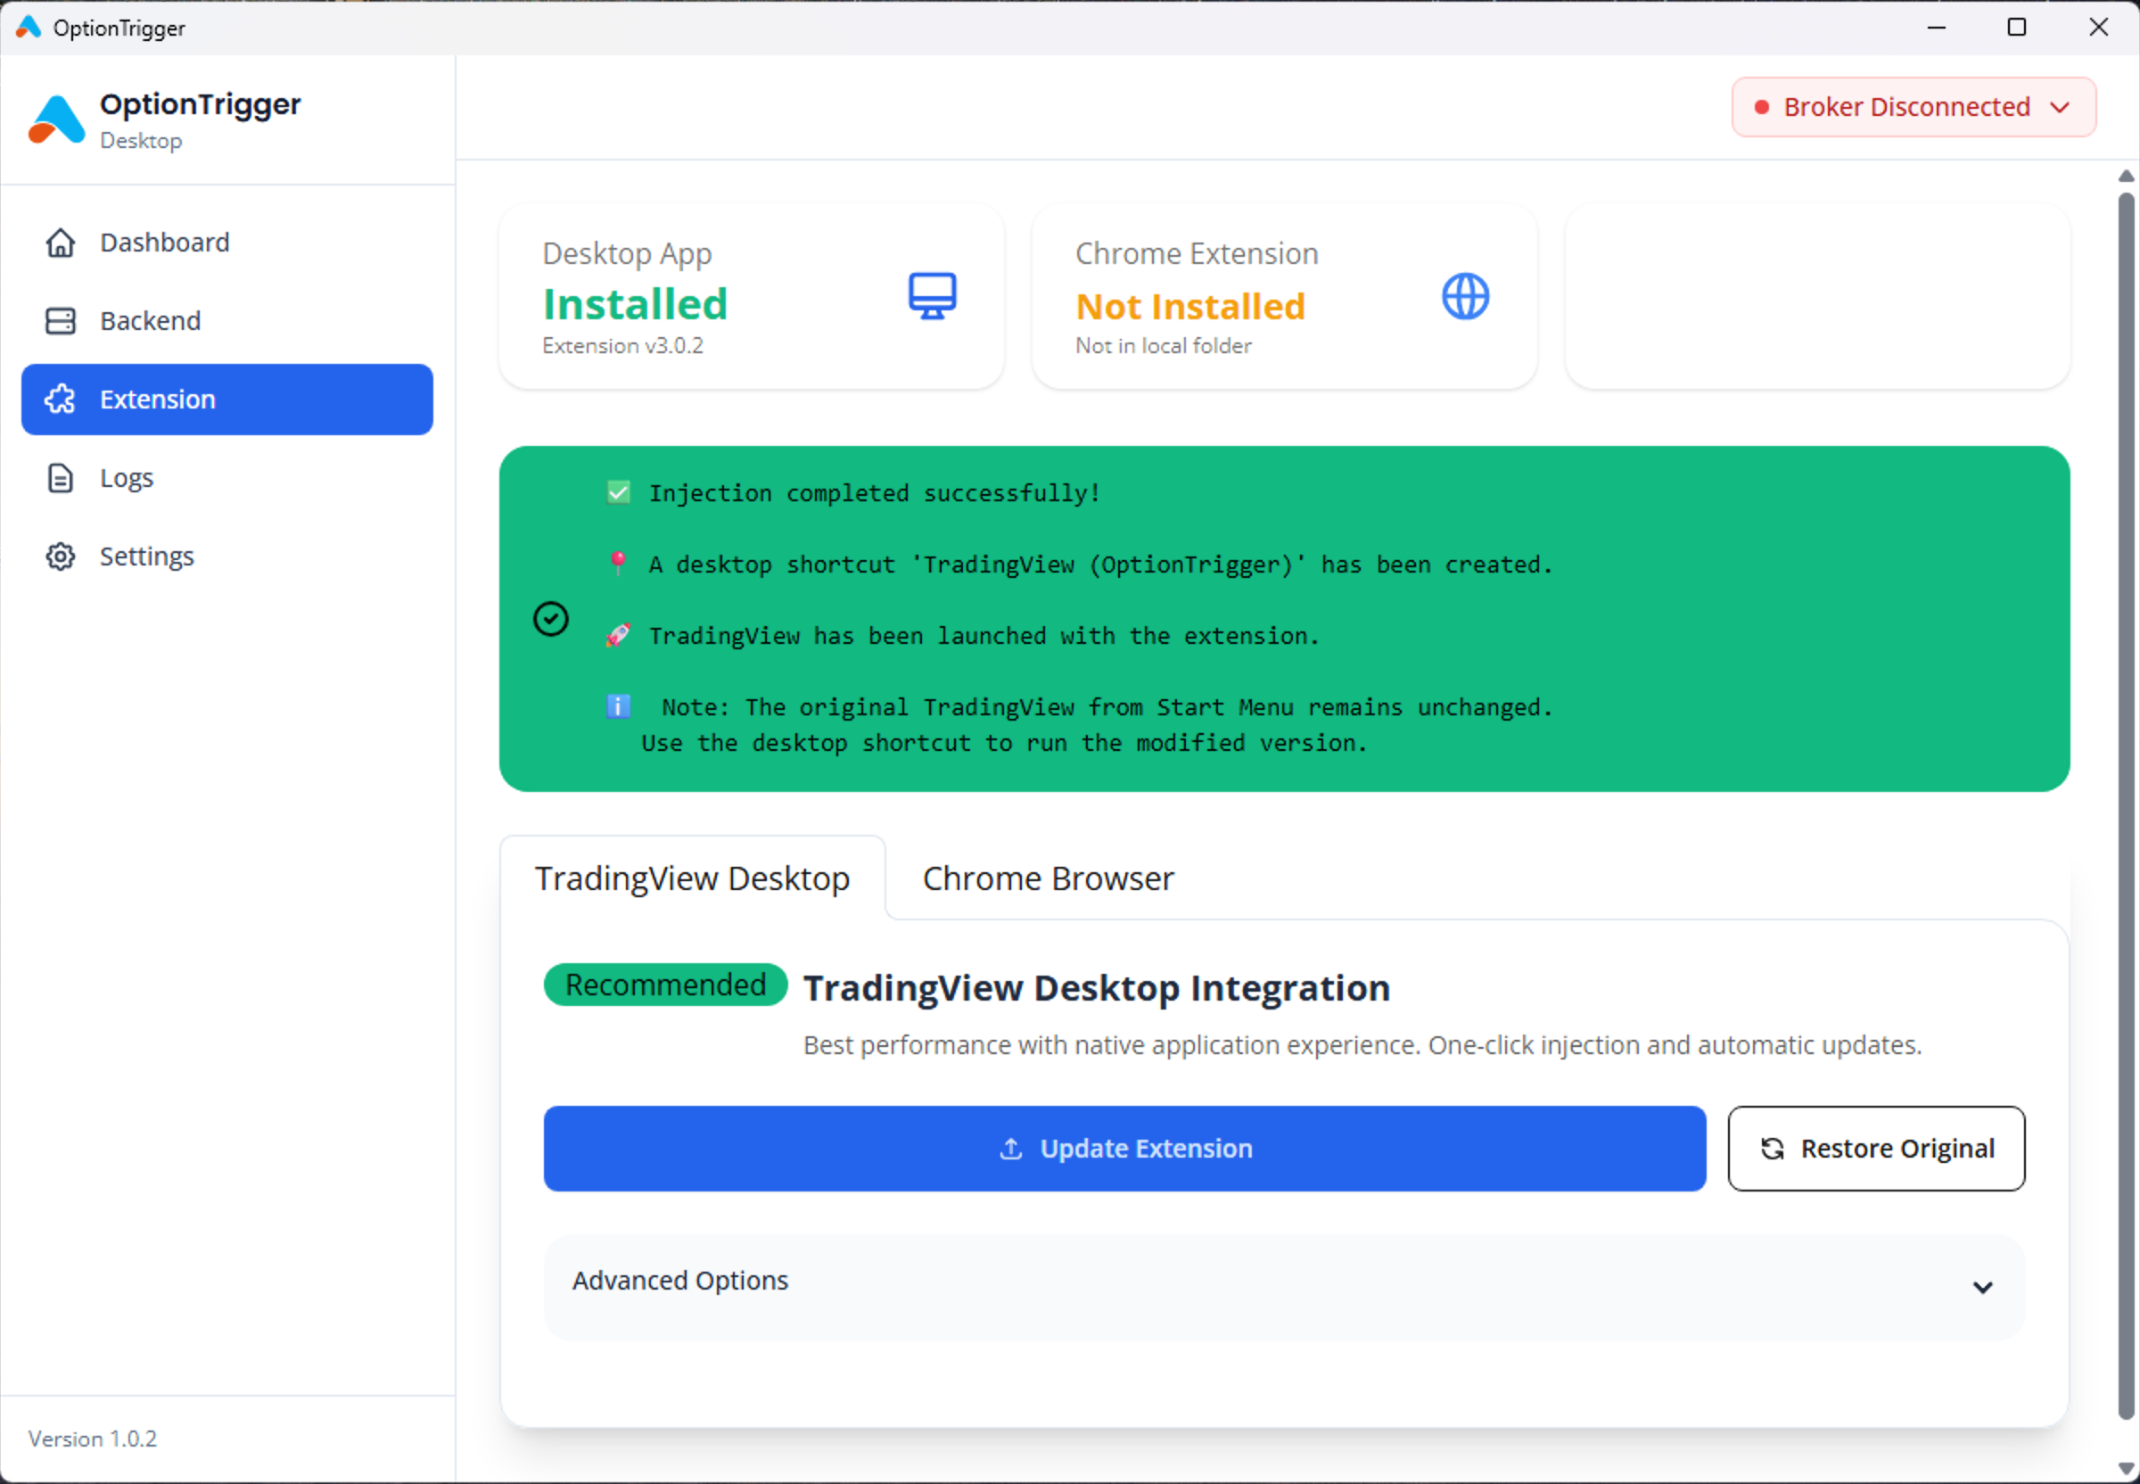This screenshot has width=2140, height=1484.
Task: Click the vertical scrollbar thumb
Action: [x=2127, y=806]
